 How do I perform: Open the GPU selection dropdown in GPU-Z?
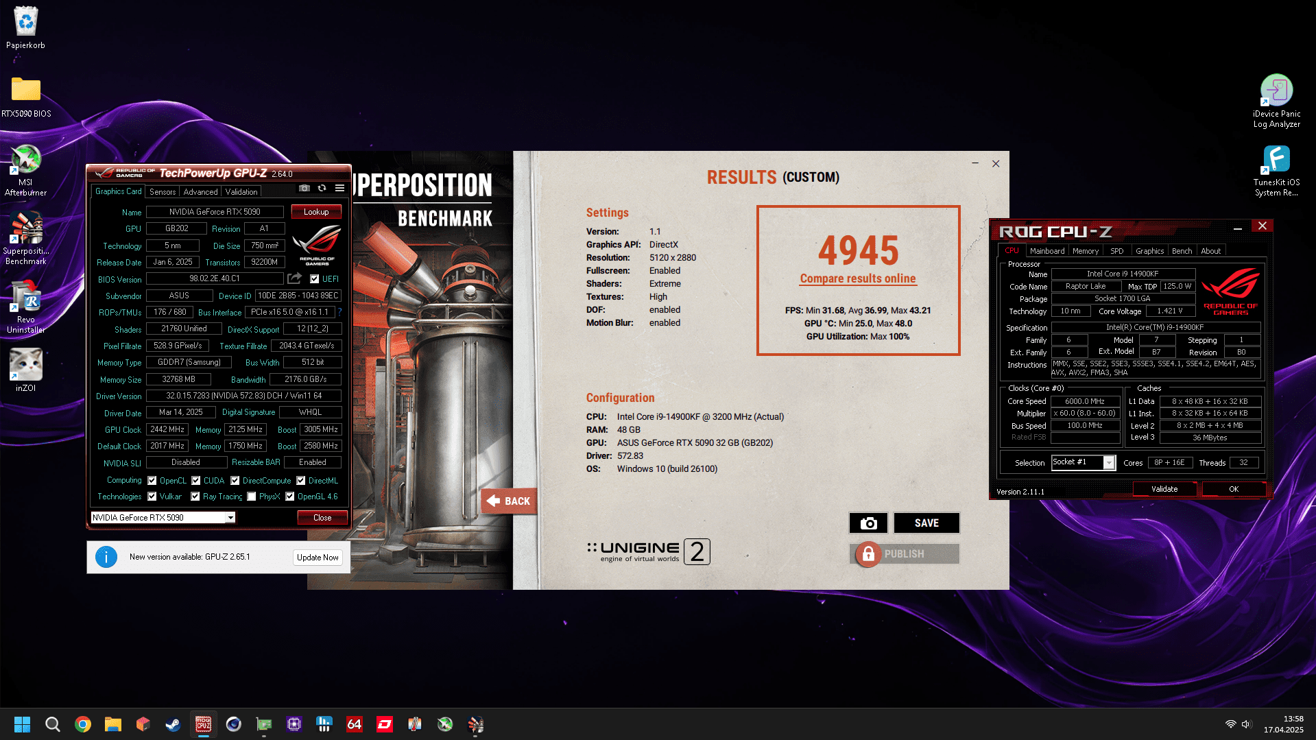163,518
